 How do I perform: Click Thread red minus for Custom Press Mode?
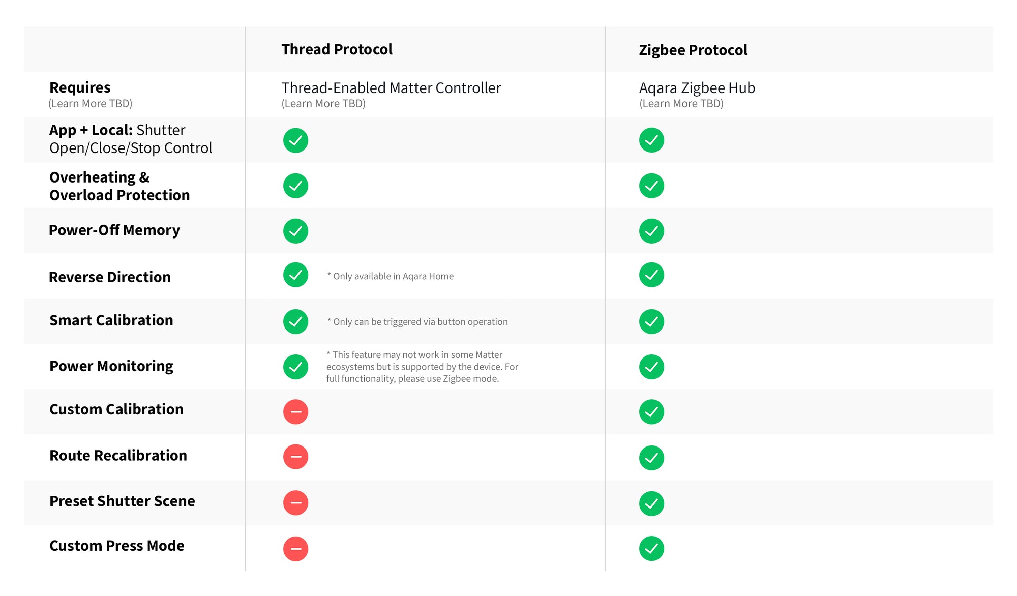(295, 549)
